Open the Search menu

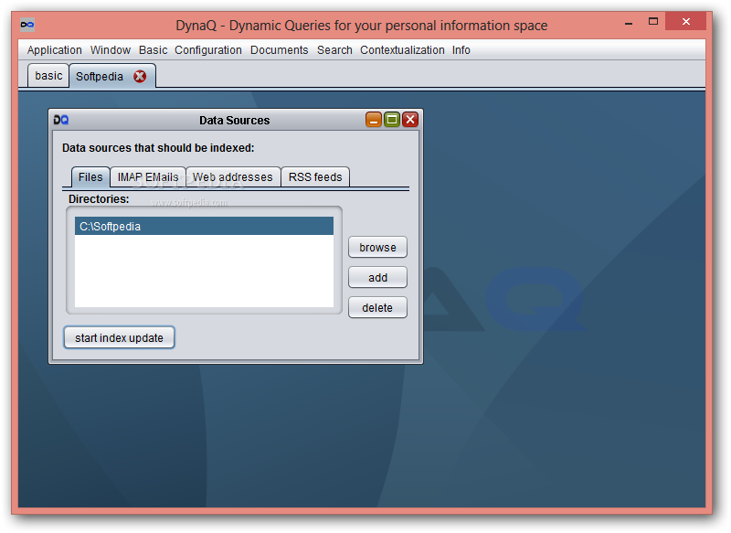tap(334, 50)
